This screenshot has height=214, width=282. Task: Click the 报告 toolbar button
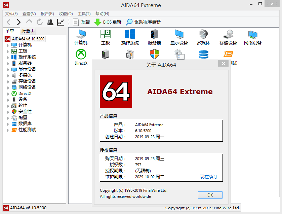(x=81, y=22)
